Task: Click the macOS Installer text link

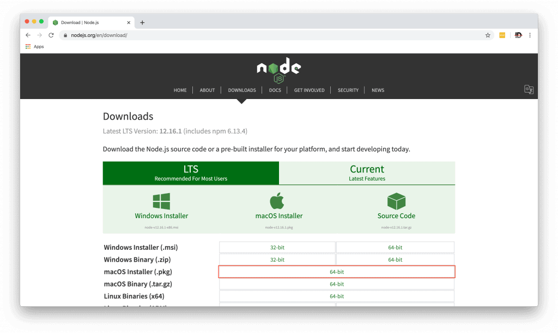Action: pyautogui.click(x=279, y=215)
